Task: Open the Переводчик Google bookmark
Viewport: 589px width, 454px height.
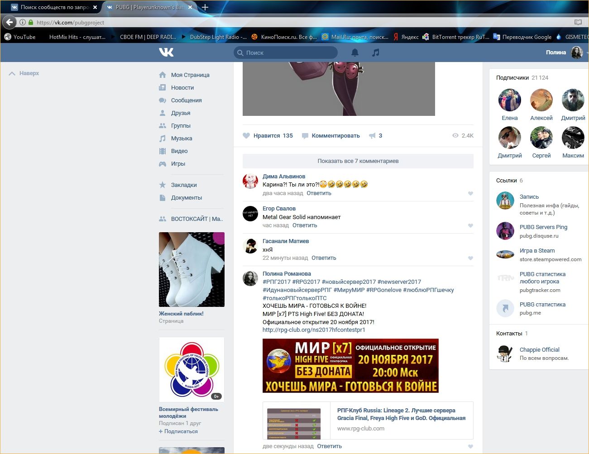Action: [x=522, y=37]
